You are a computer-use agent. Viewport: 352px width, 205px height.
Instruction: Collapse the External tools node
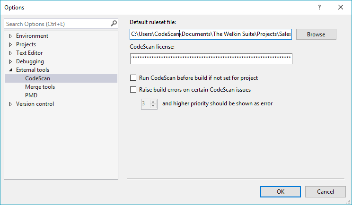click(10, 70)
